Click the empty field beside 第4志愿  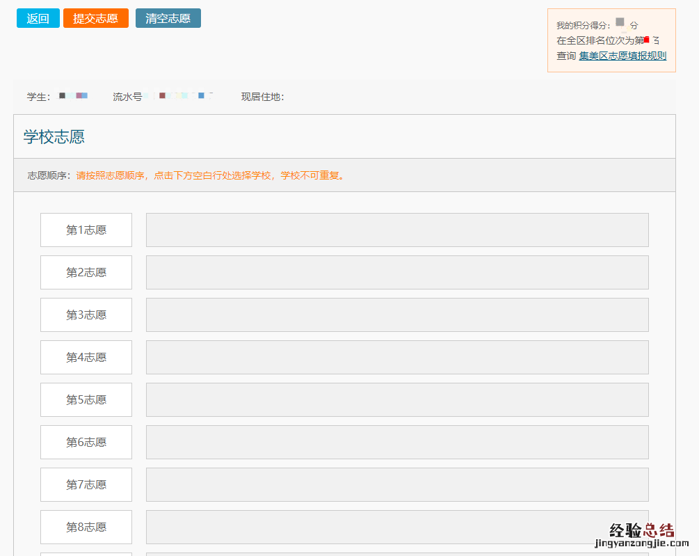pos(396,357)
